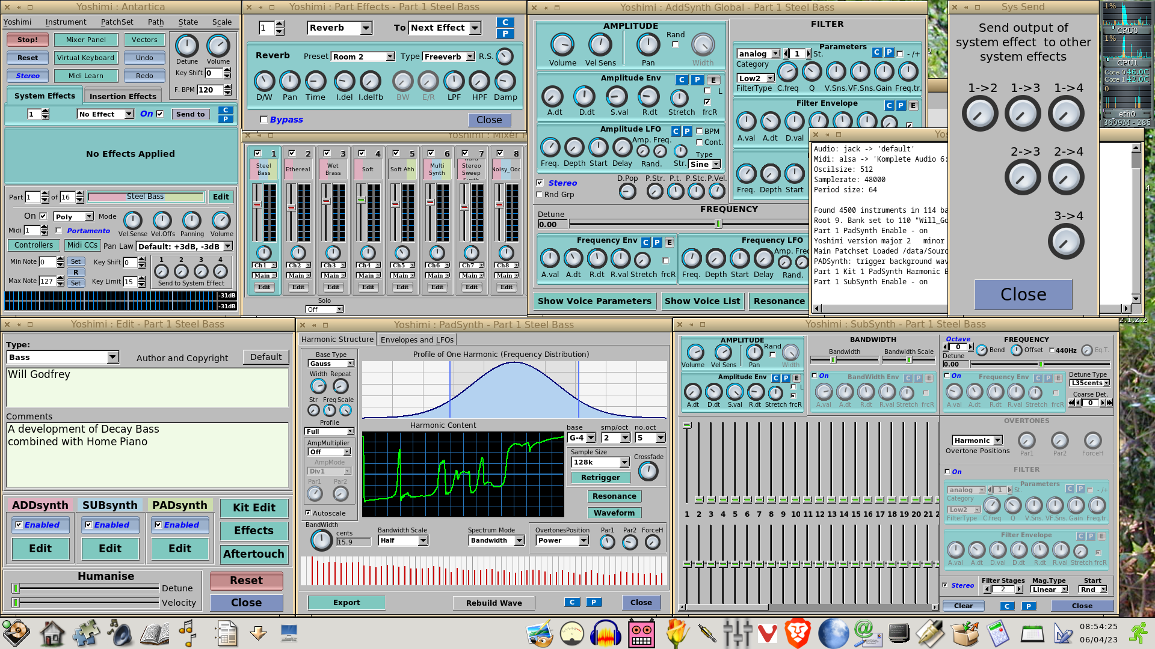
Task: Click Show Voice Parameters button
Action: (594, 301)
